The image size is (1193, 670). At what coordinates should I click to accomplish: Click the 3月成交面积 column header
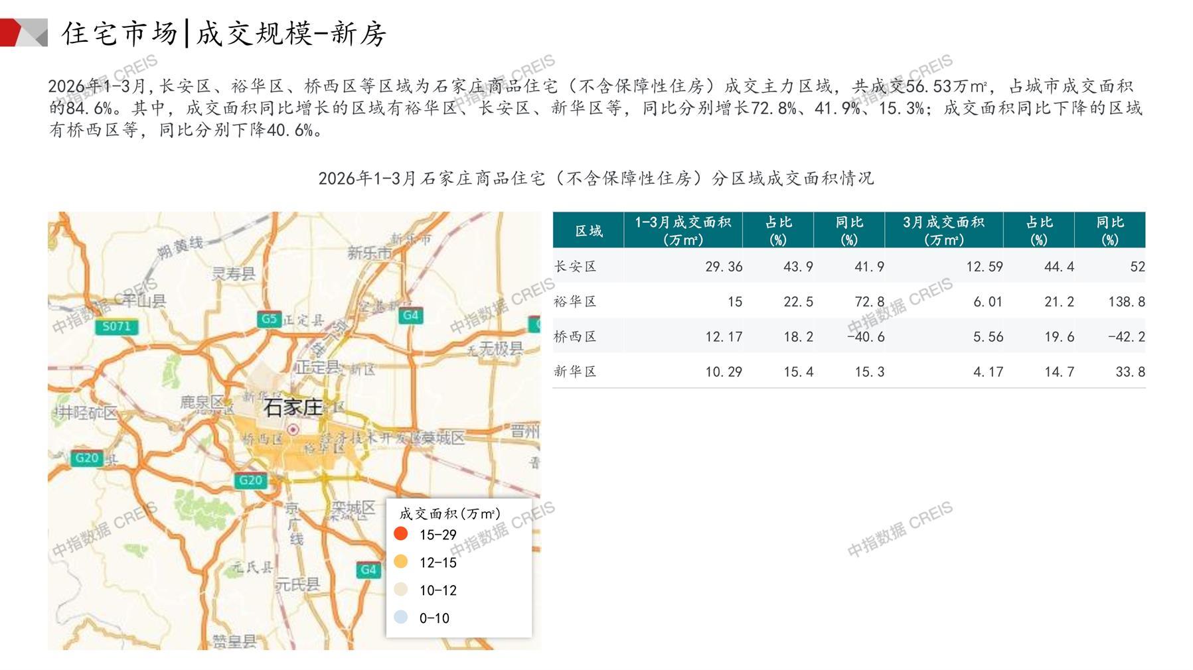pos(943,230)
